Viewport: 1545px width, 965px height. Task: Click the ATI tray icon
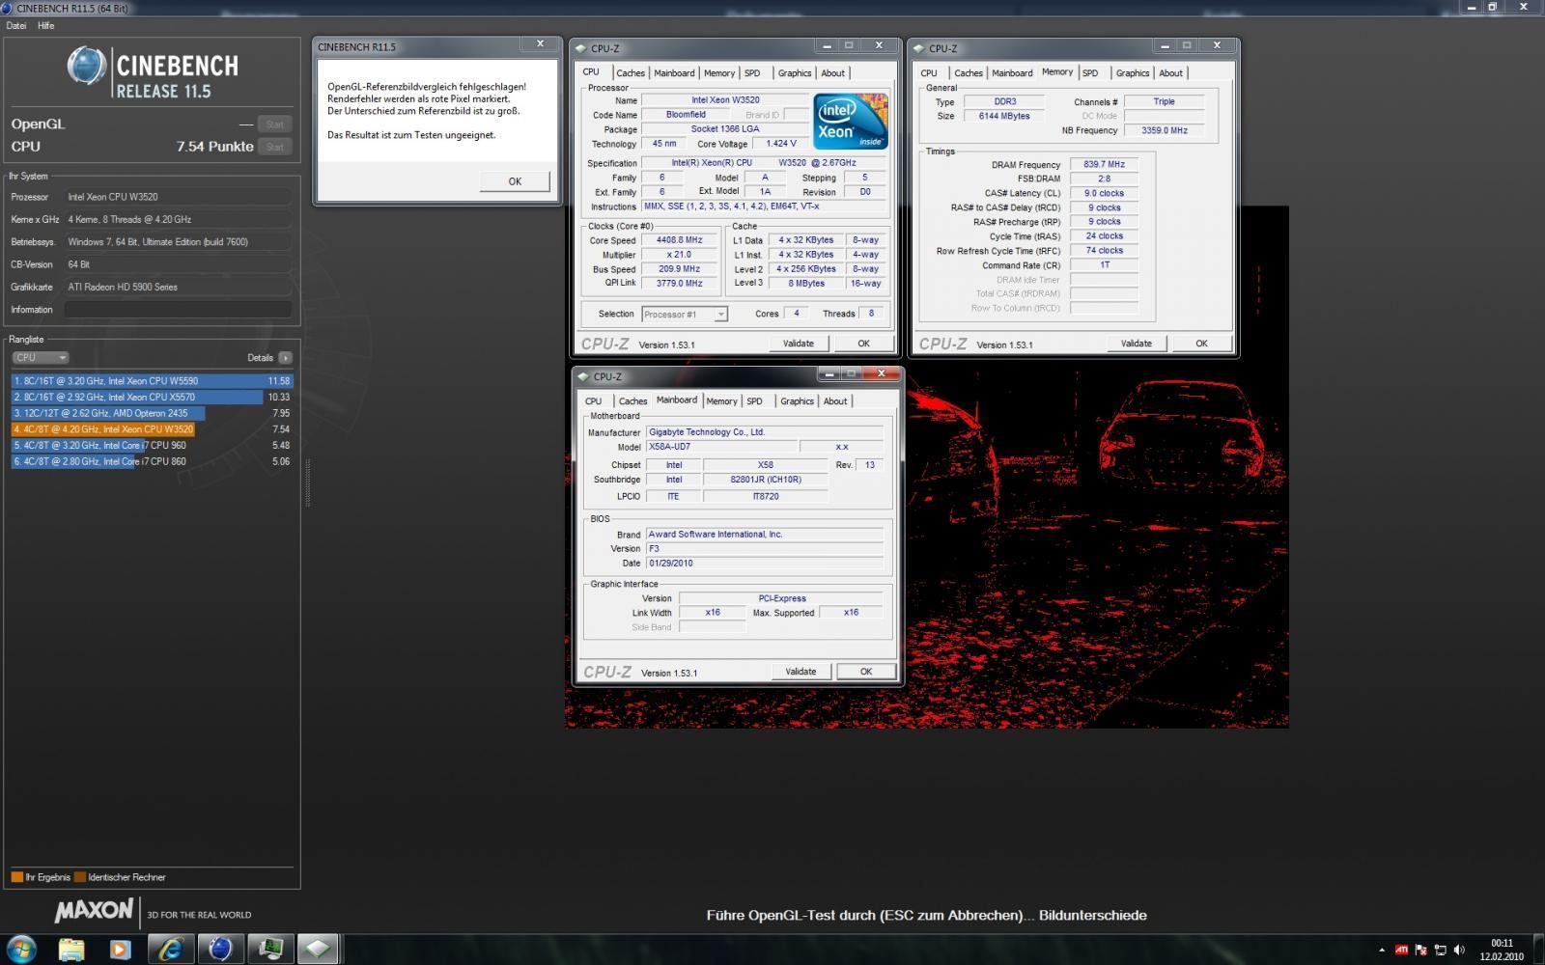[x=1401, y=951]
